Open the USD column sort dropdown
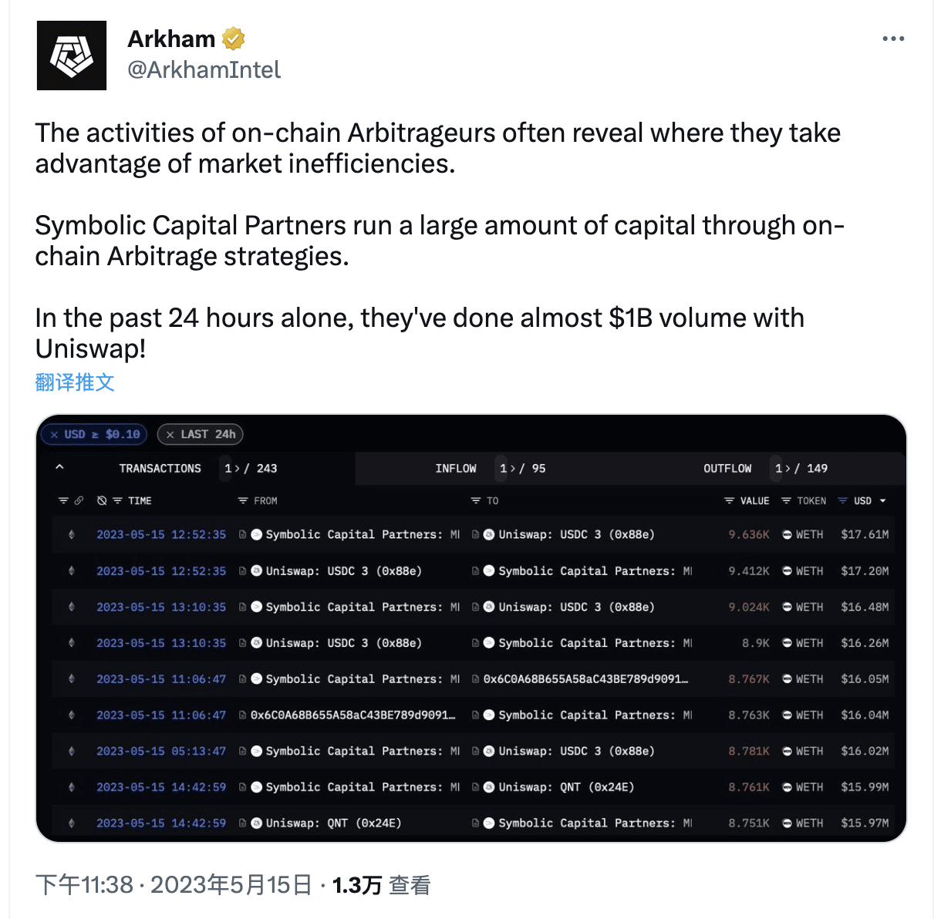The width and height of the screenshot is (941, 919). click(x=882, y=500)
